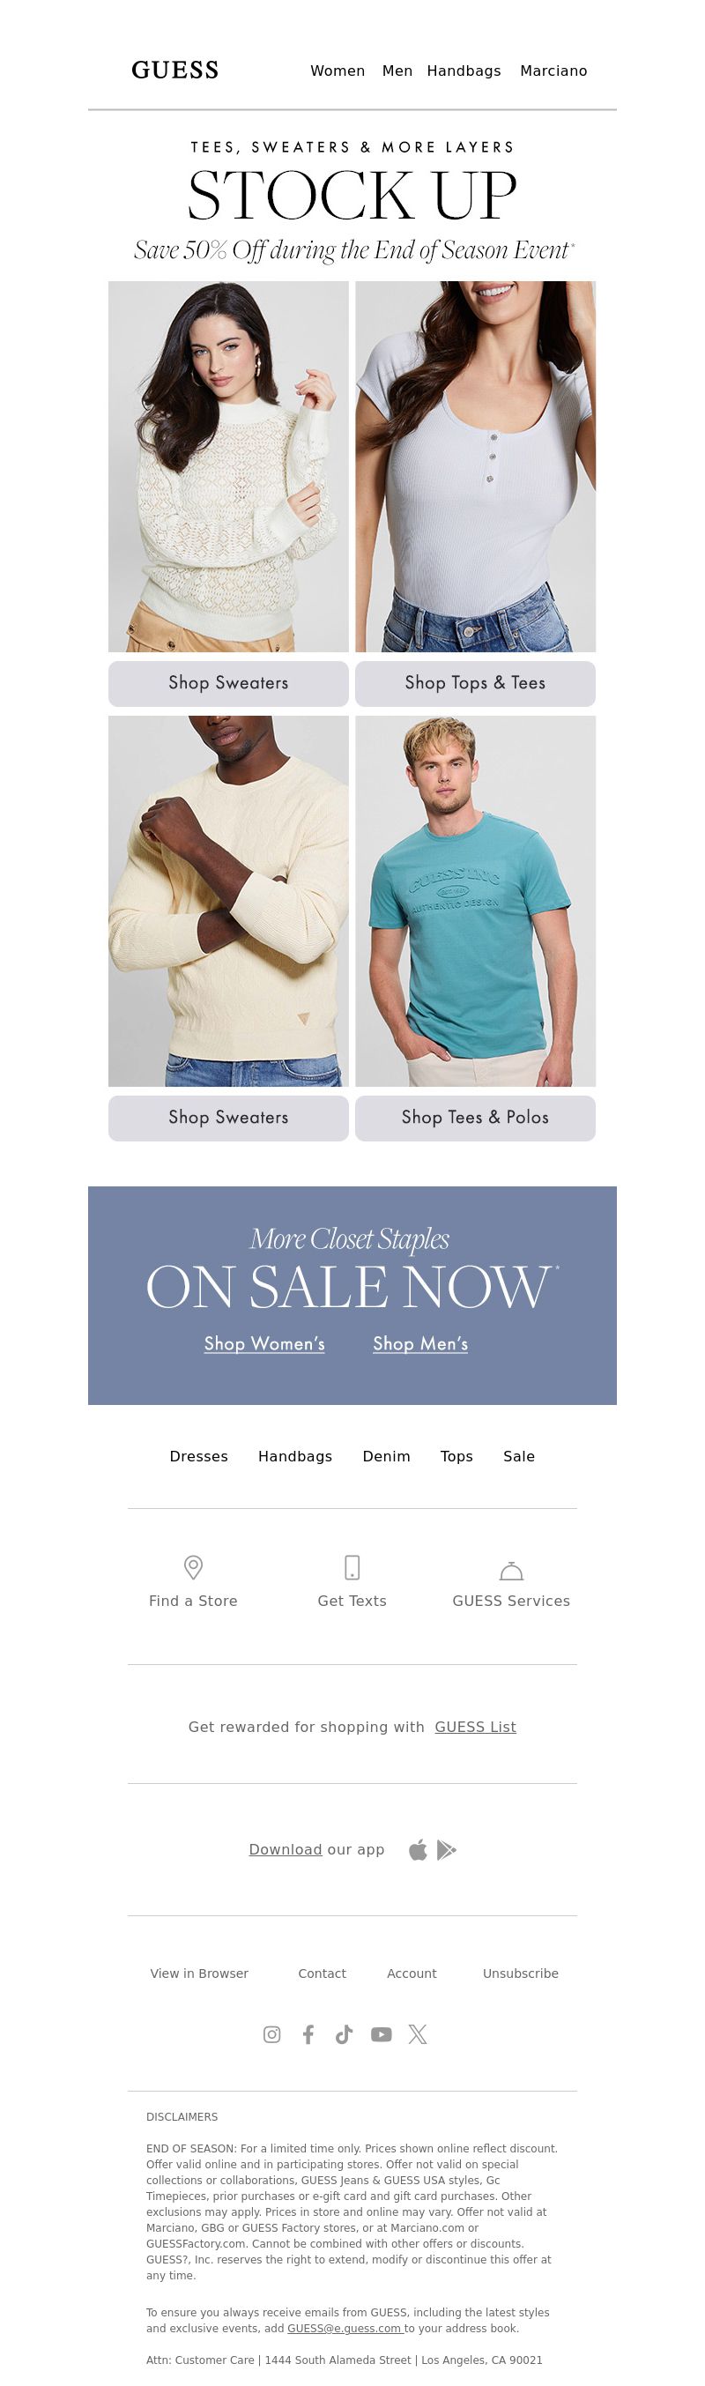Visit the Instagram social icon
Image resolution: width=705 pixels, height=2386 pixels.
[271, 2034]
